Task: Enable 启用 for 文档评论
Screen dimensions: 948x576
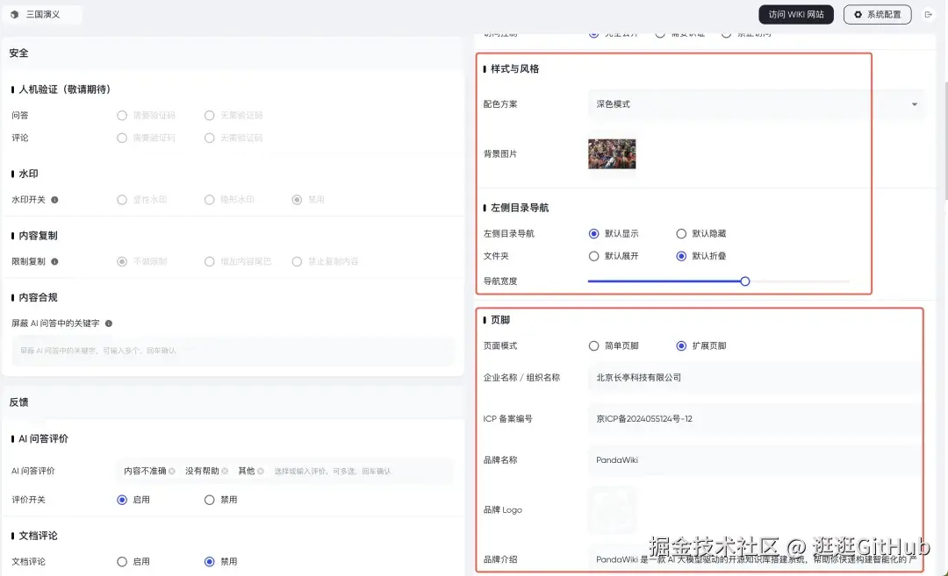Action: (122, 562)
